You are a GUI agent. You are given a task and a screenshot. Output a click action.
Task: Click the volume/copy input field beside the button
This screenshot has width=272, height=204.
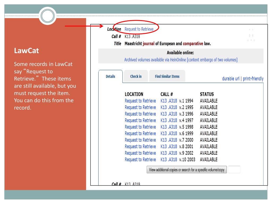[x=234, y=169]
